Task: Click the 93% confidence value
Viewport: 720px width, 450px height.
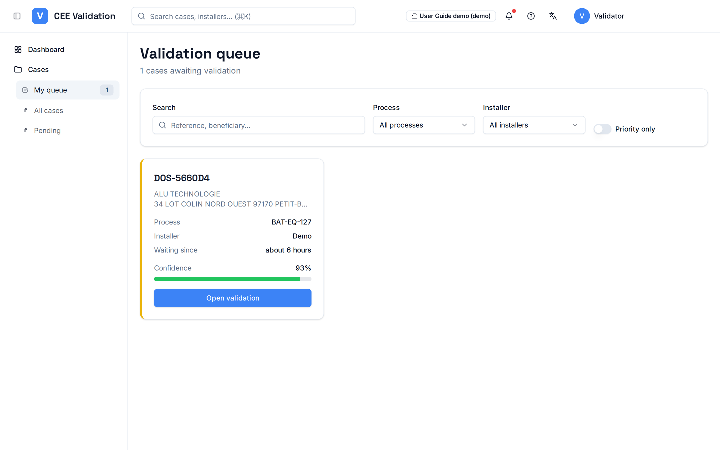Action: coord(303,268)
